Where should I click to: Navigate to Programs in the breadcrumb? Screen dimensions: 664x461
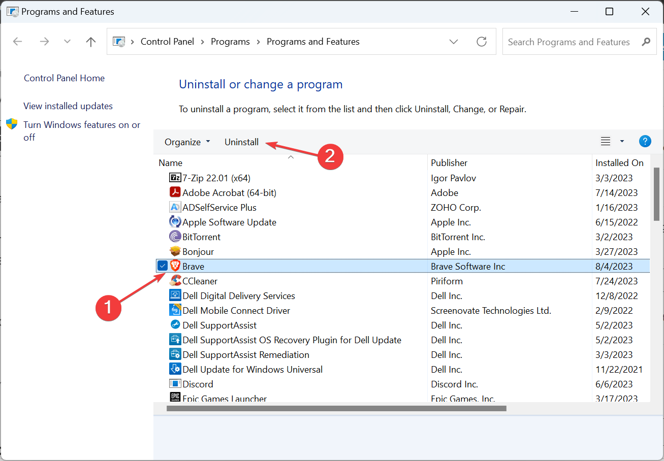(230, 41)
